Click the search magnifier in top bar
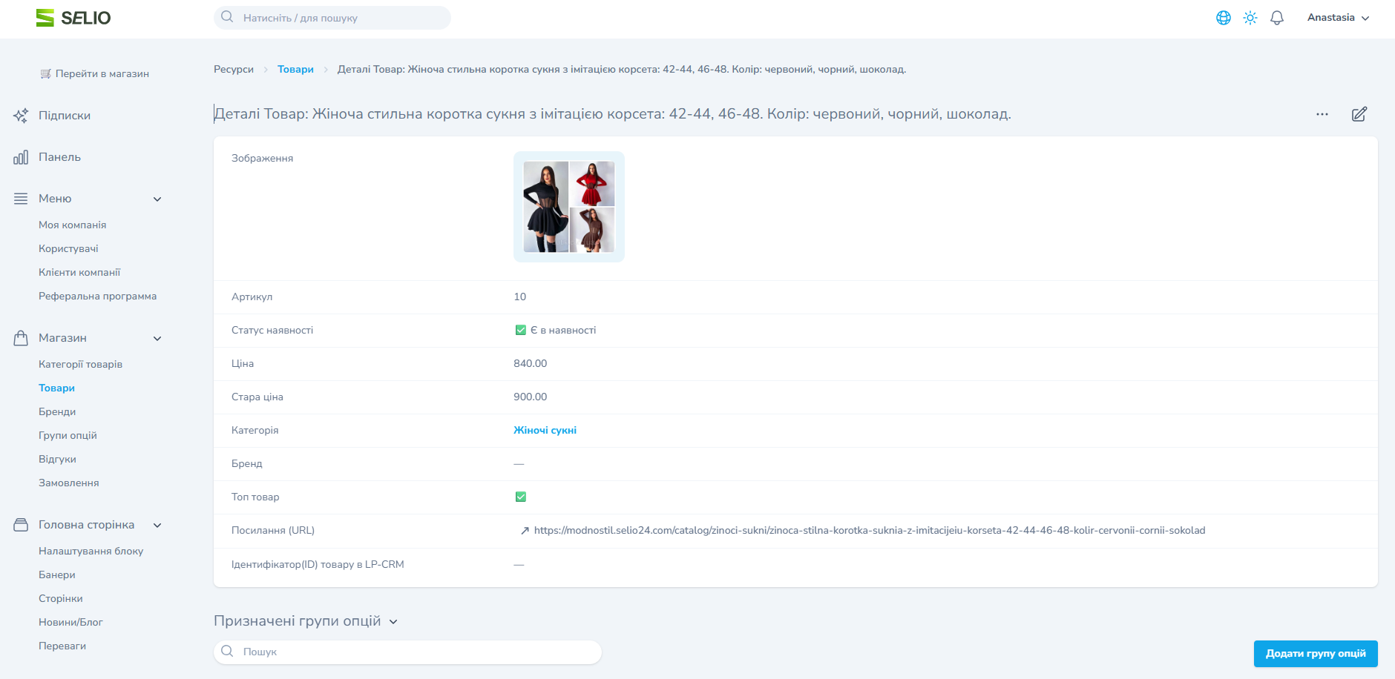 (227, 17)
